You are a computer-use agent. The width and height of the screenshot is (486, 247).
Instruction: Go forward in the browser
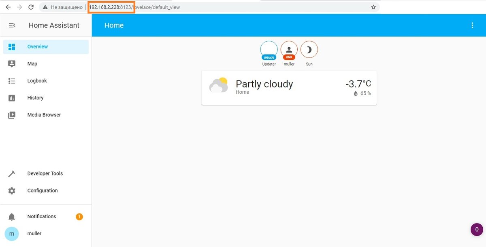click(19, 7)
